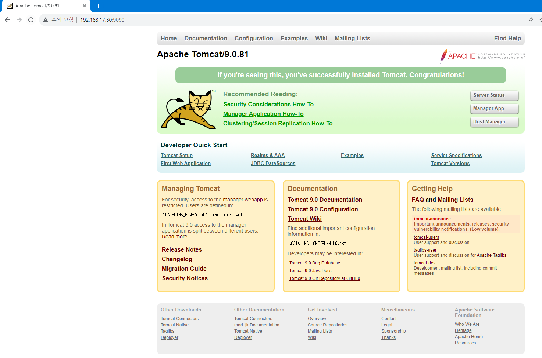542x358 pixels.
Task: Open the Configuration navigation item
Action: [254, 38]
